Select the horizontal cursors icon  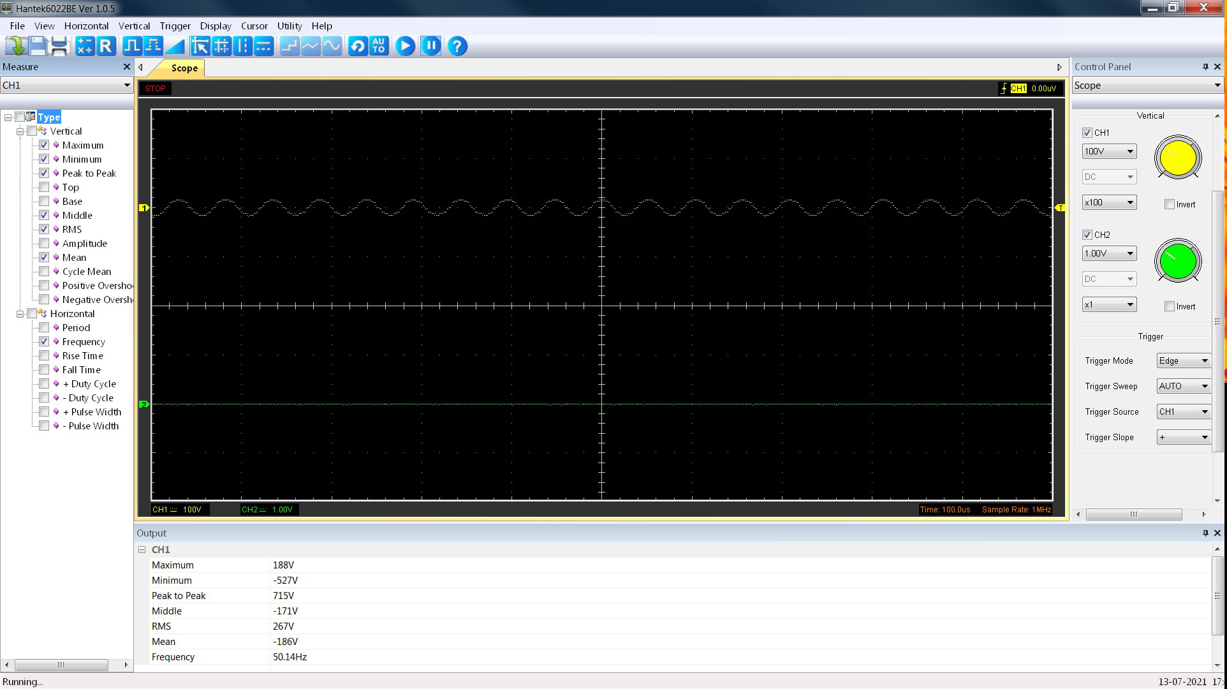(x=264, y=46)
